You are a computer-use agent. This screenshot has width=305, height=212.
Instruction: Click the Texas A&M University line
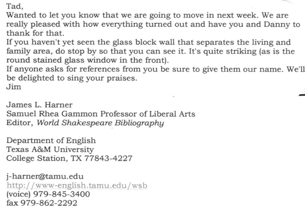click(x=50, y=150)
